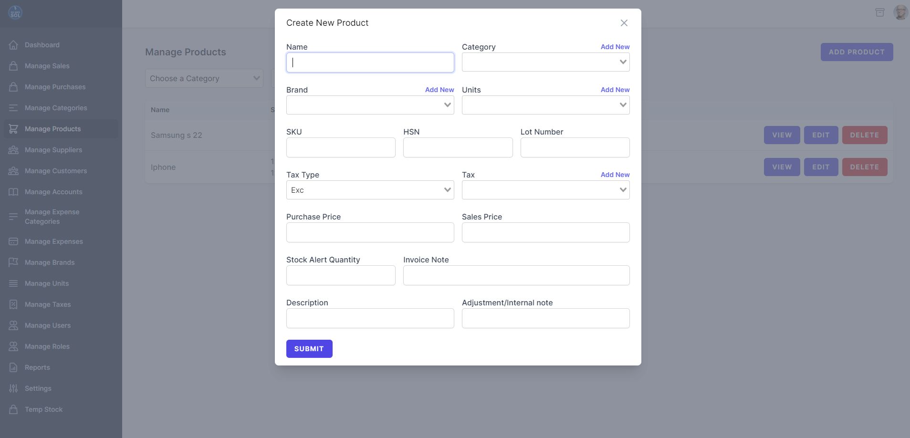Screen dimensions: 910x438
Task: Go to Reports in the sidebar
Action: (37, 367)
